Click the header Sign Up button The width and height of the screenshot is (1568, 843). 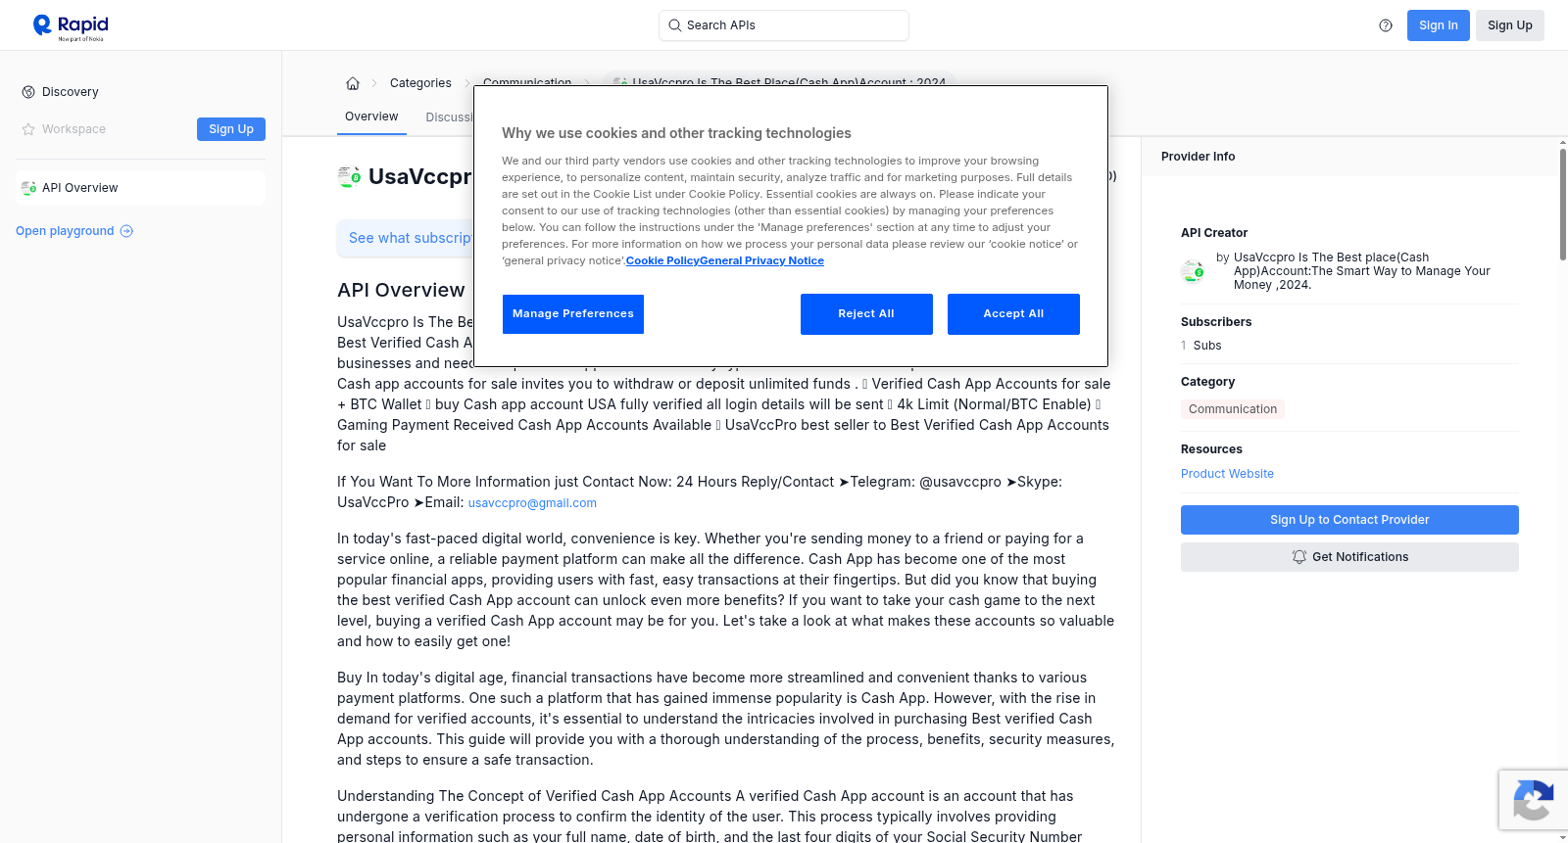tap(1509, 25)
